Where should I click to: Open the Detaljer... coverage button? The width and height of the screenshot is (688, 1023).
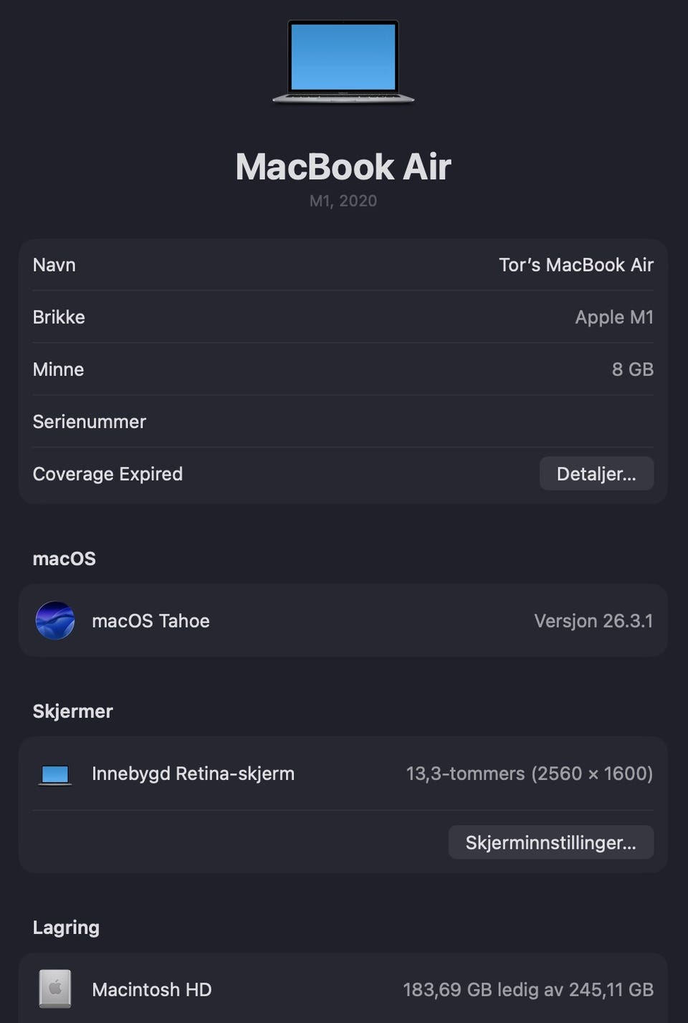tap(596, 474)
